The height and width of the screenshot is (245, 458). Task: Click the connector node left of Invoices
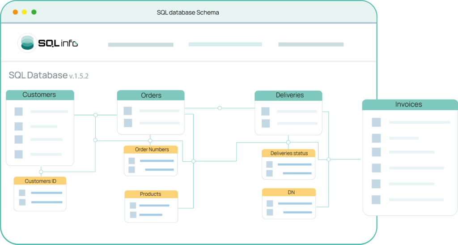coord(329,159)
